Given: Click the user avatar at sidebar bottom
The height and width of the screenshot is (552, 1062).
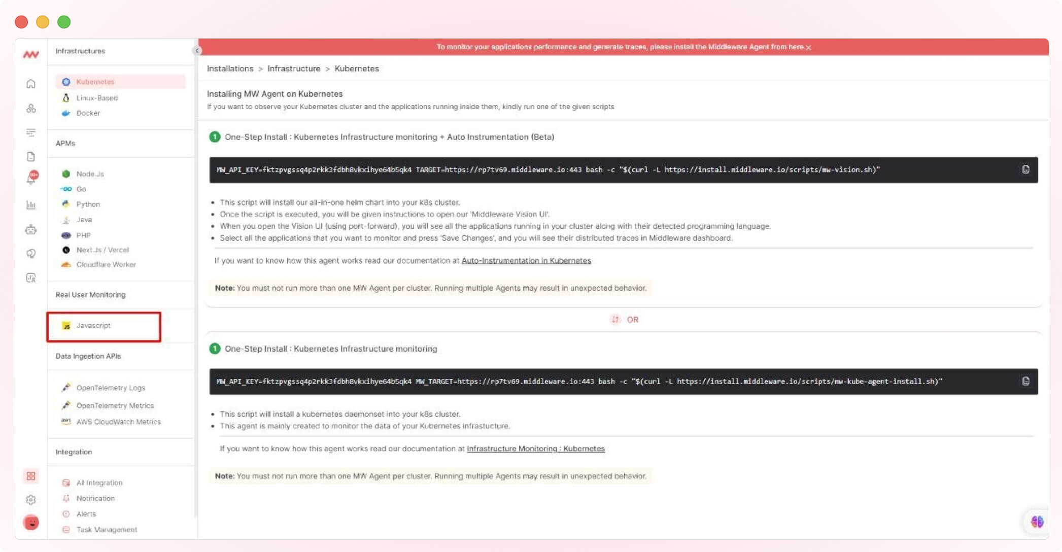Looking at the screenshot, I should point(31,523).
